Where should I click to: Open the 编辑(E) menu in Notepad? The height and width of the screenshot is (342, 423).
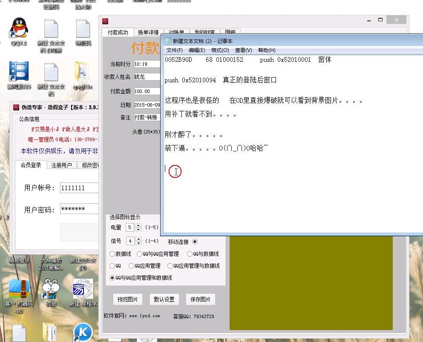click(x=197, y=50)
